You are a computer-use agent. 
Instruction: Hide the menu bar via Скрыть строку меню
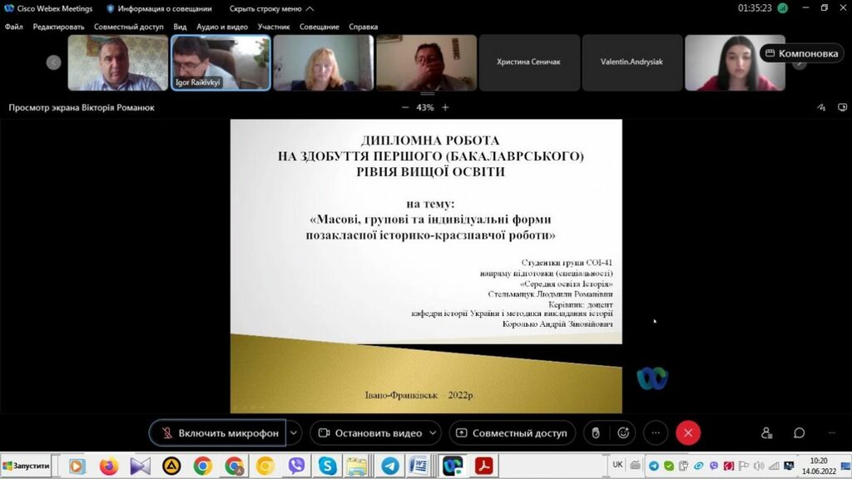point(271,8)
